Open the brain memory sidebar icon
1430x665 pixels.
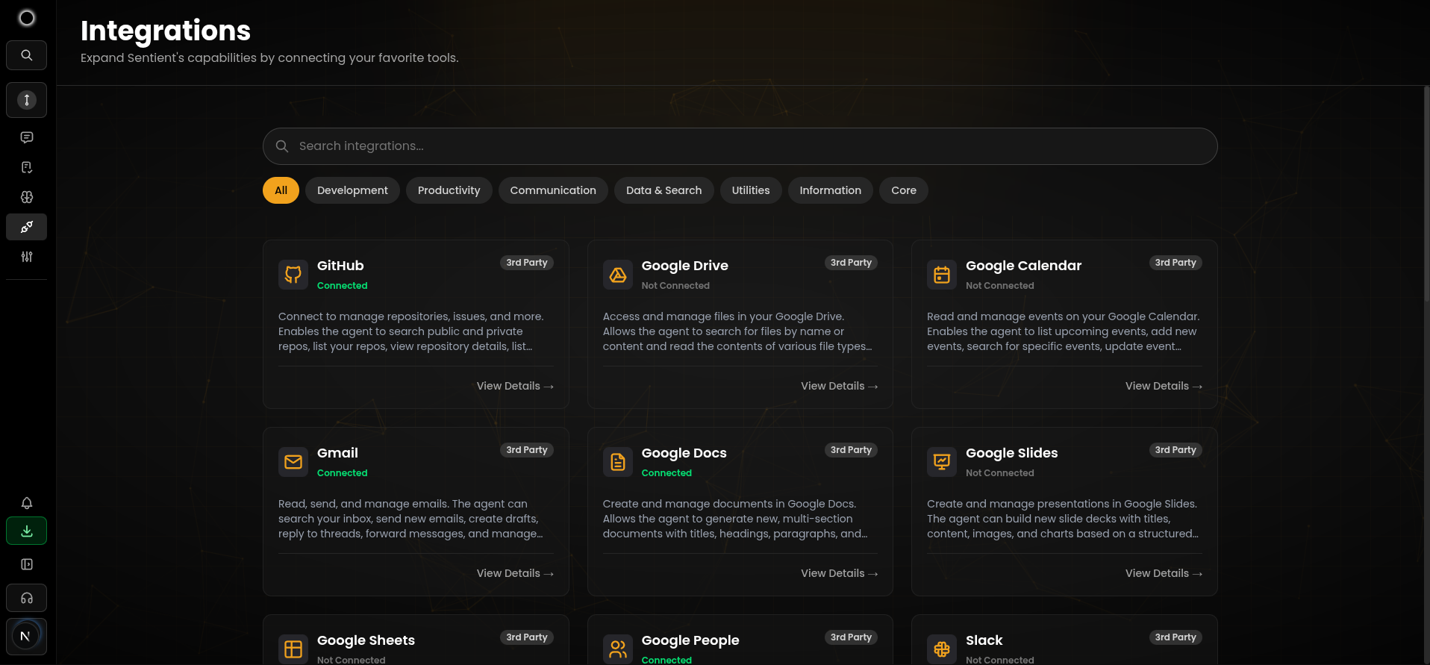click(27, 197)
